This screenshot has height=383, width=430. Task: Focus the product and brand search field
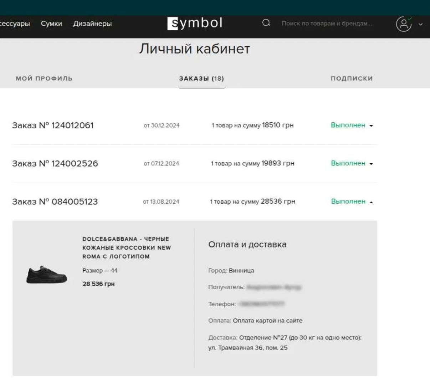(x=327, y=24)
